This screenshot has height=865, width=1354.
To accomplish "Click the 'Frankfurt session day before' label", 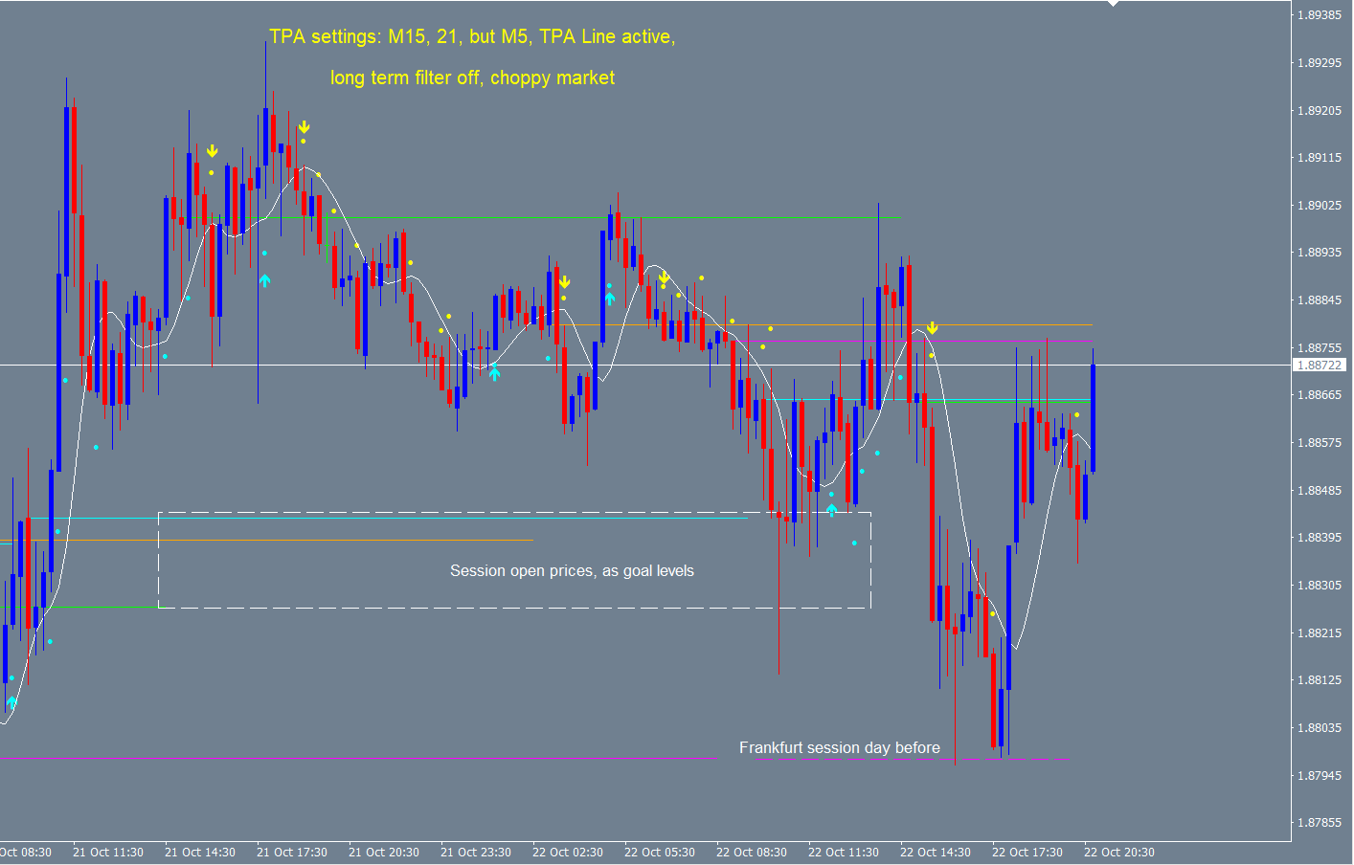I will 839,747.
